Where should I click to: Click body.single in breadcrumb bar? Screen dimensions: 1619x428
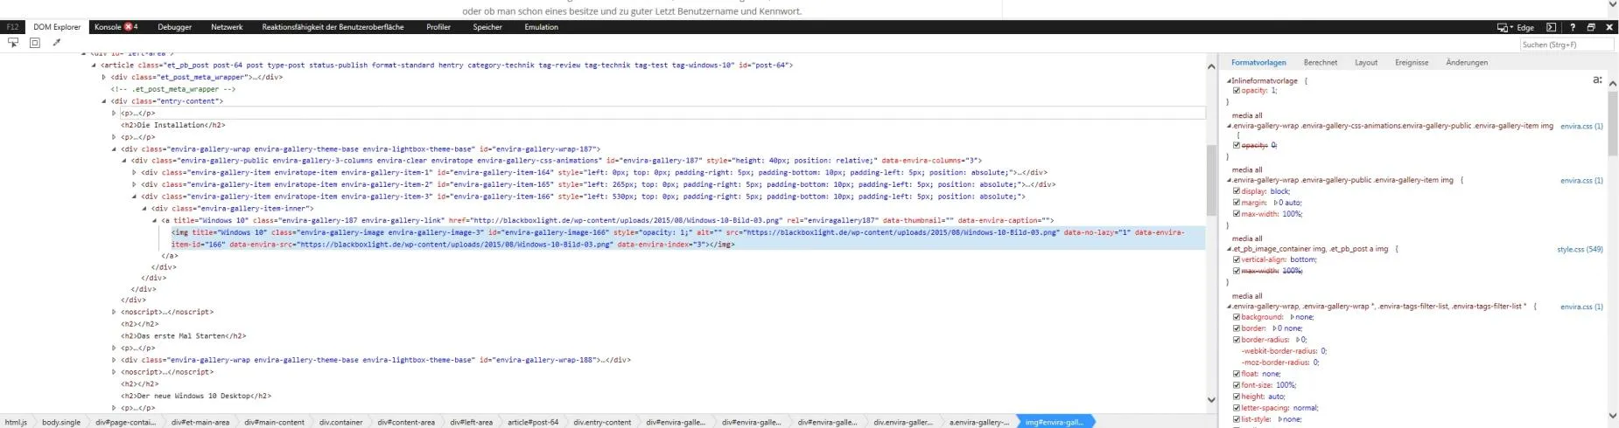(x=61, y=422)
